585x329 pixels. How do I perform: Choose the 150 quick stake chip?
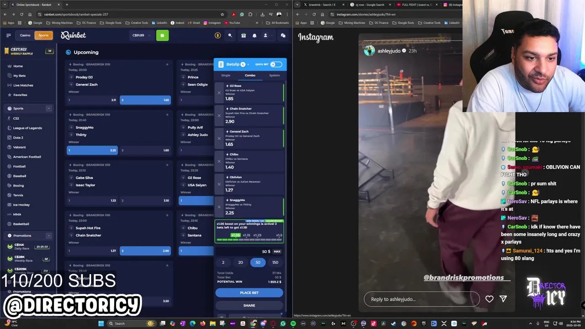click(275, 262)
